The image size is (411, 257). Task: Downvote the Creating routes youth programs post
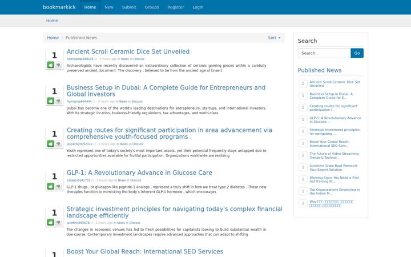58,143
